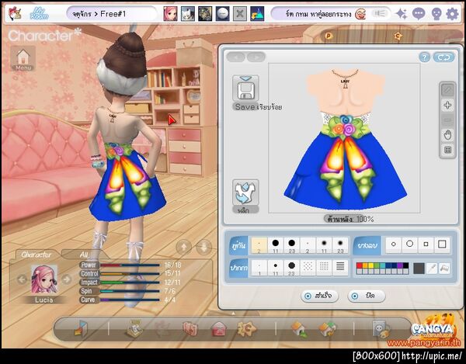Click the round down arrow button
Screen dimensions: 466x364
203,247
